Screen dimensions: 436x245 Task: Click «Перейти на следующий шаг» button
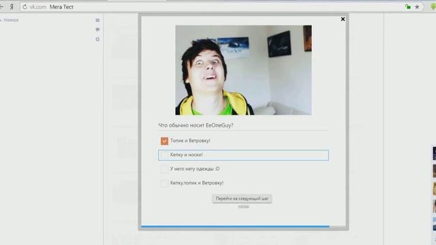pos(243,199)
